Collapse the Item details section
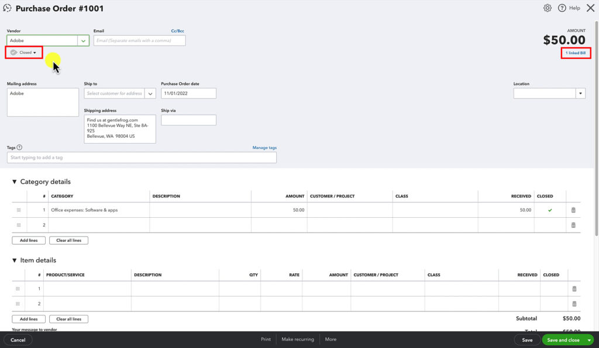599x348 pixels. 15,260
